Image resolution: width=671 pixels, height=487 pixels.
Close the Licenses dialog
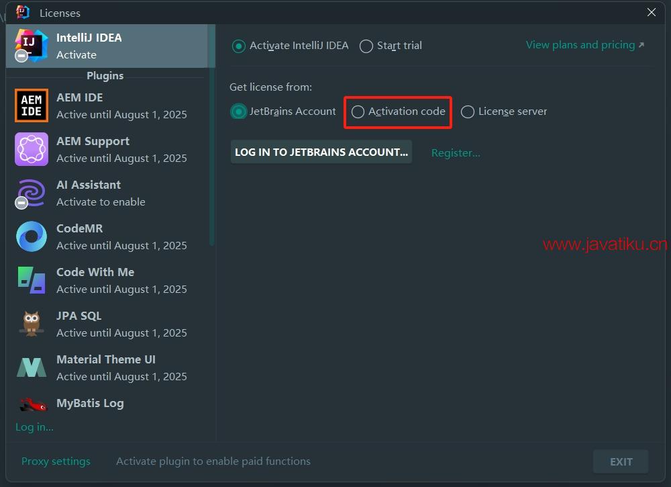(x=652, y=12)
